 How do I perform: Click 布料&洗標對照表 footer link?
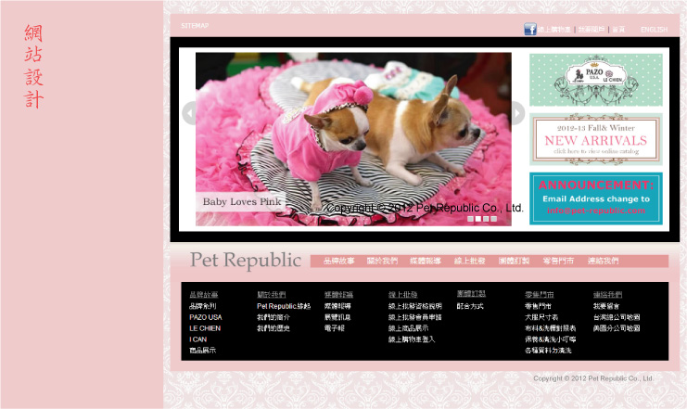[x=551, y=328]
